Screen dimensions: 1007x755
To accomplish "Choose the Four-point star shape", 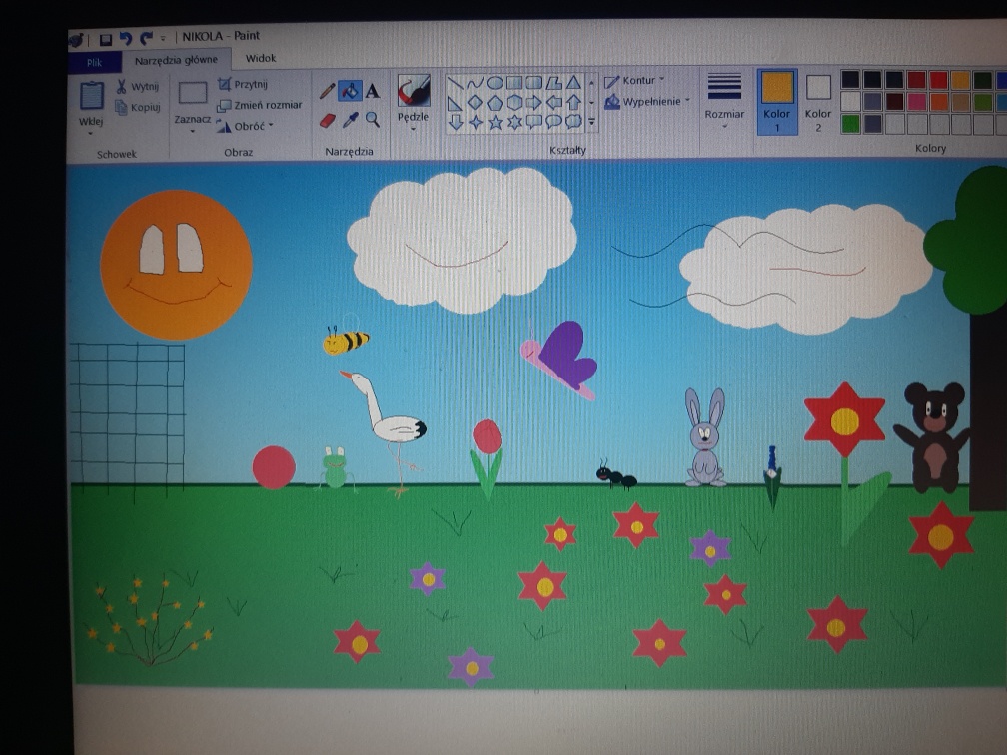I will coord(476,122).
